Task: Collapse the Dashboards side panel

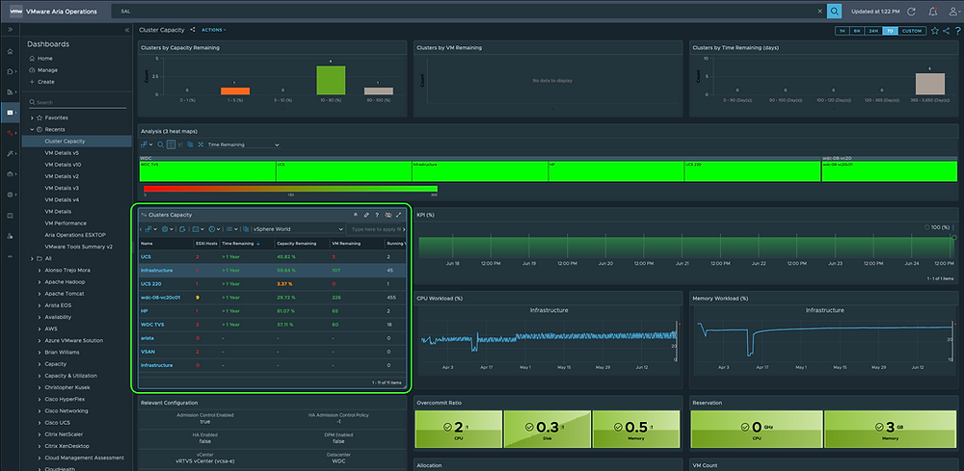Action: 127,30
